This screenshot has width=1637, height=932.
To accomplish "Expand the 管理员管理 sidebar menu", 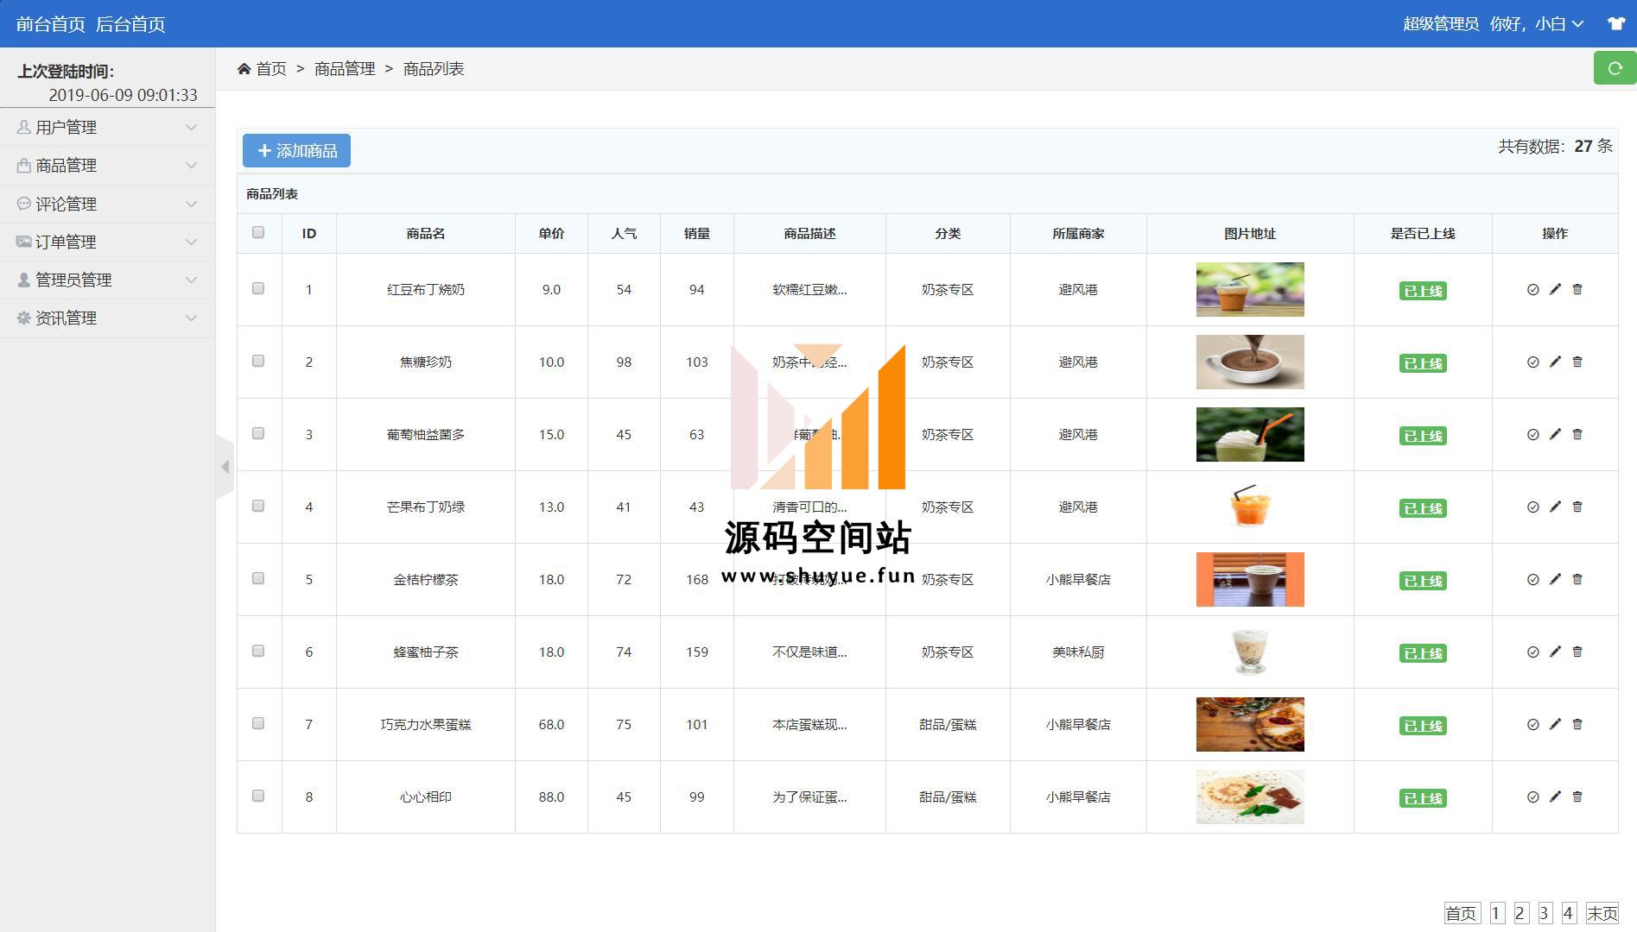I will click(107, 280).
